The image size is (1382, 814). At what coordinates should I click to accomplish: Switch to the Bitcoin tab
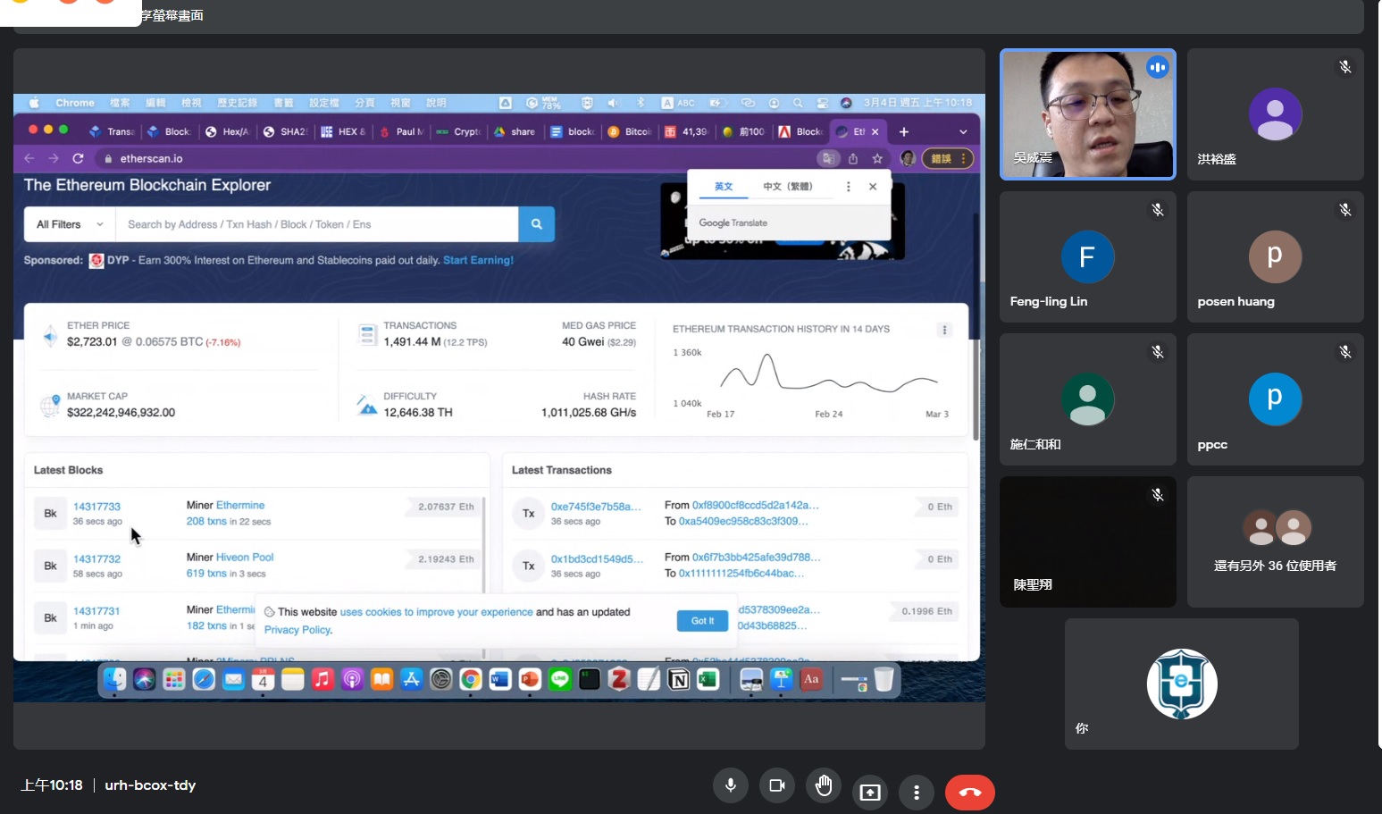[x=631, y=131]
